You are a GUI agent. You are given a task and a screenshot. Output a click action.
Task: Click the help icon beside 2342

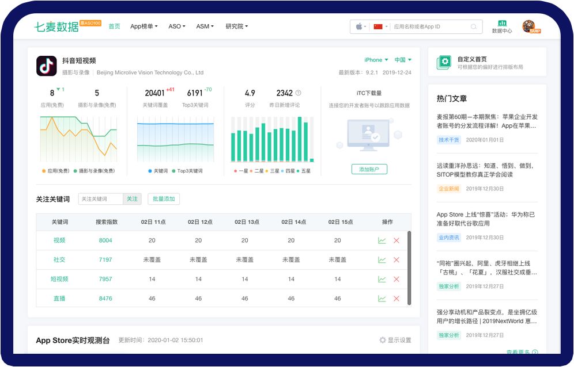pos(299,93)
